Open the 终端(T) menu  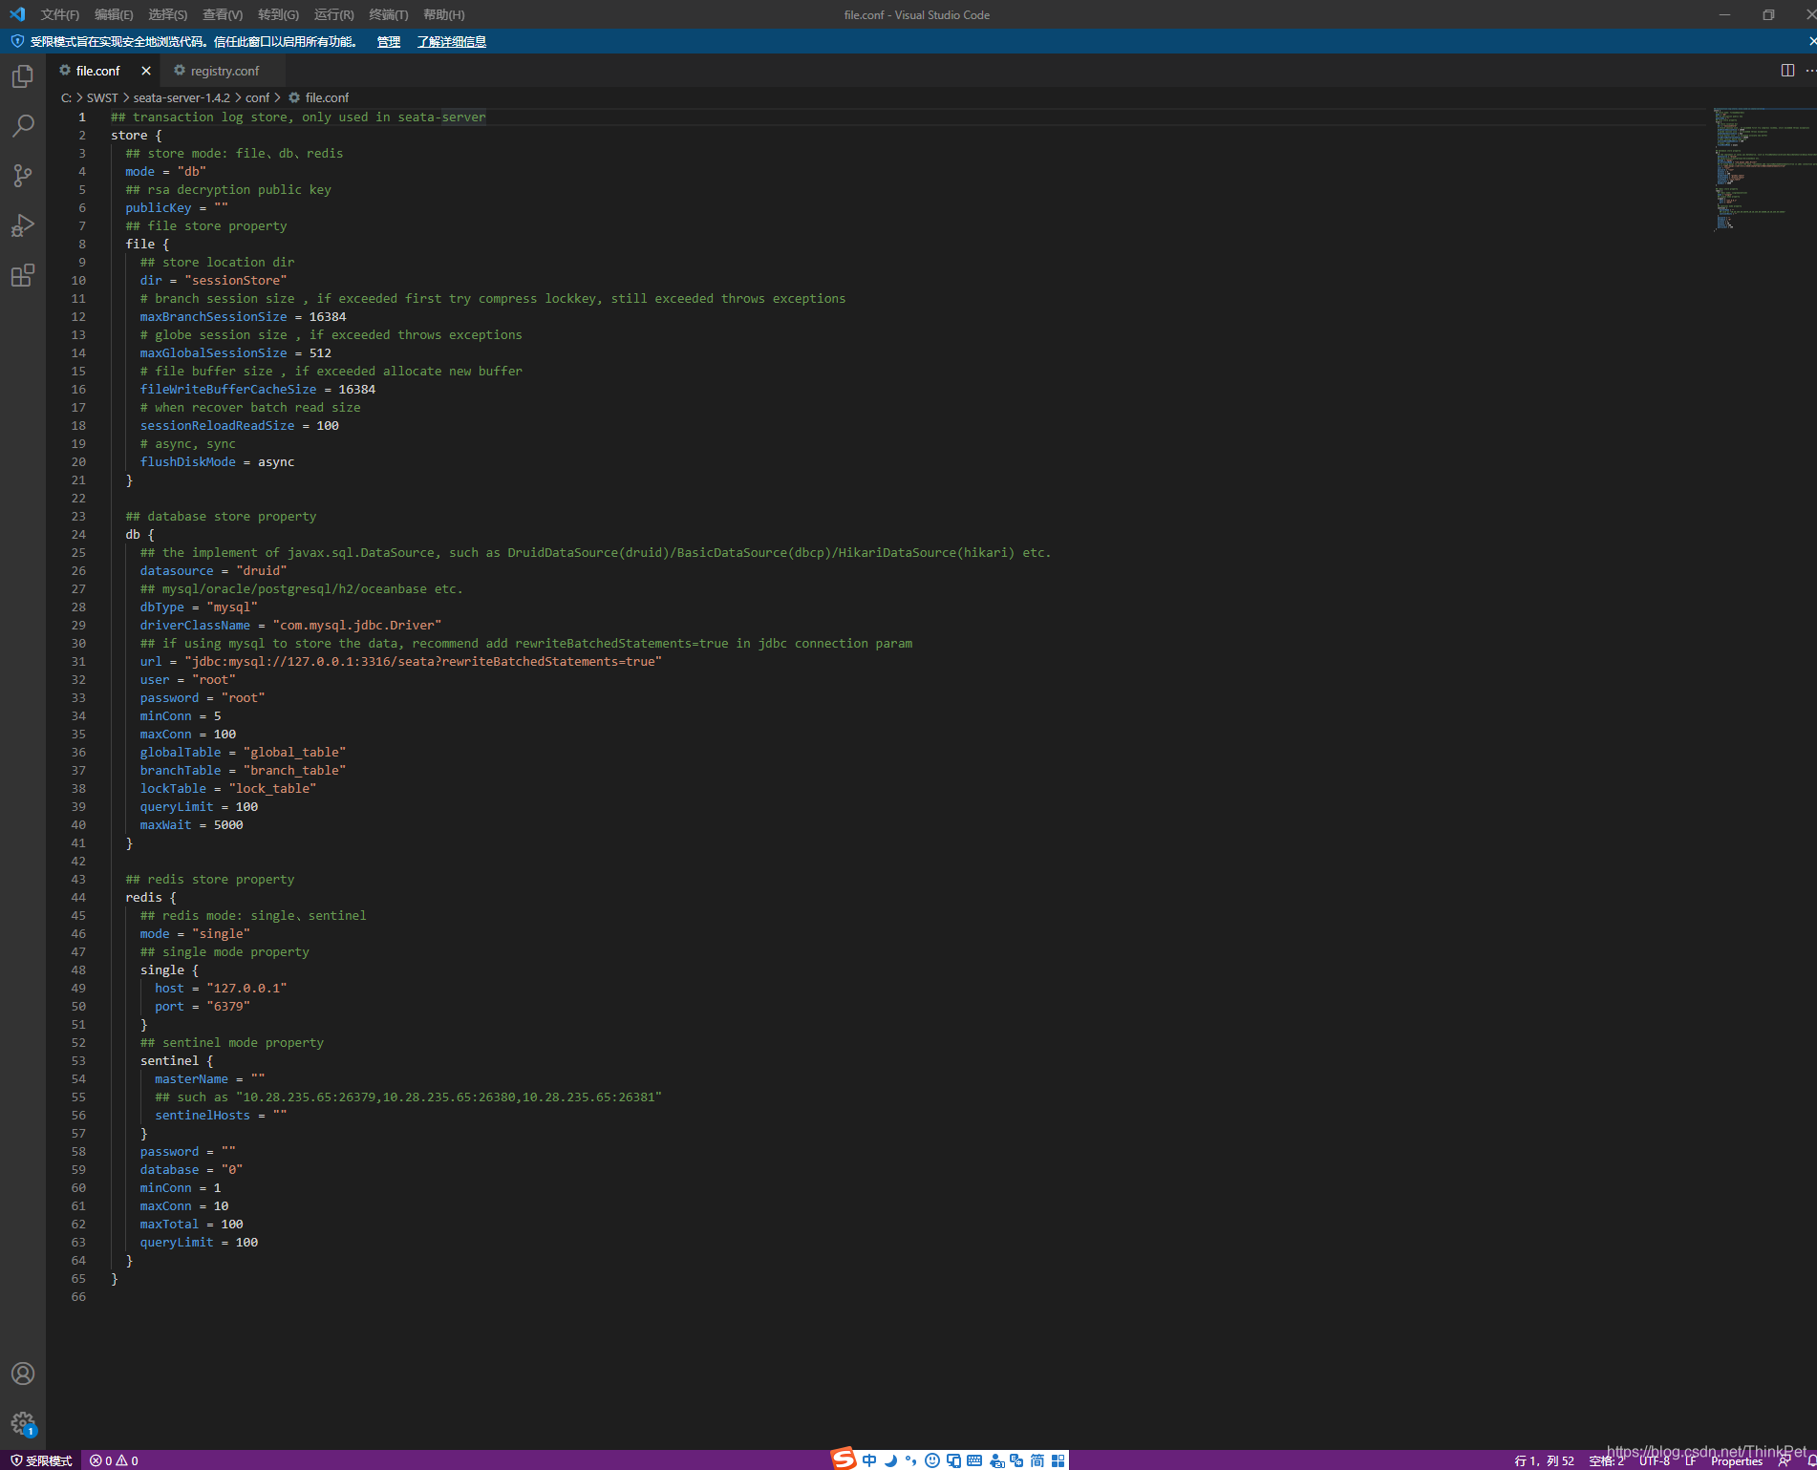coord(388,14)
